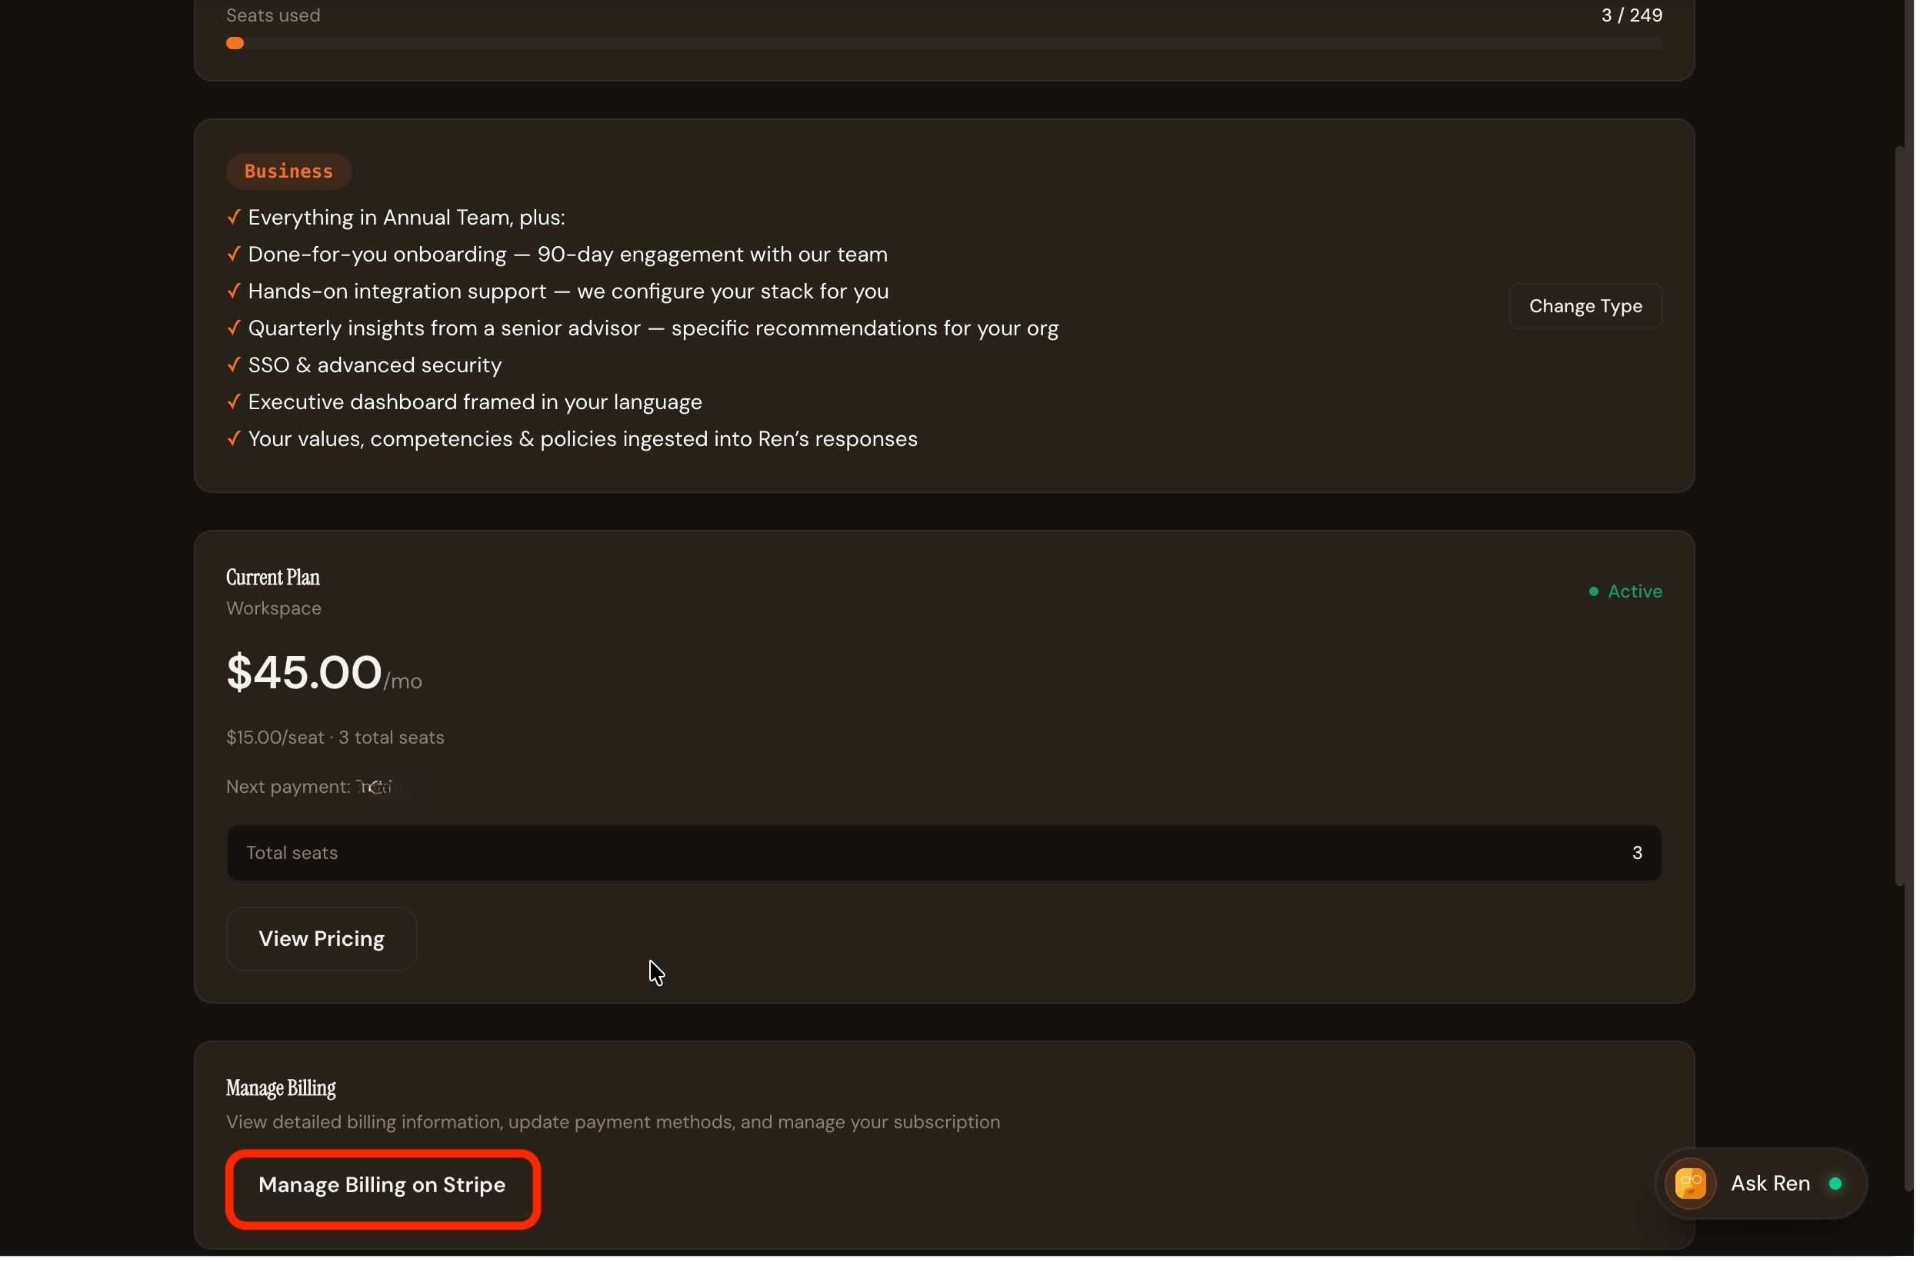Select the $45.00/mo price text
The height and width of the screenshot is (1262, 1920).
pos(325,674)
